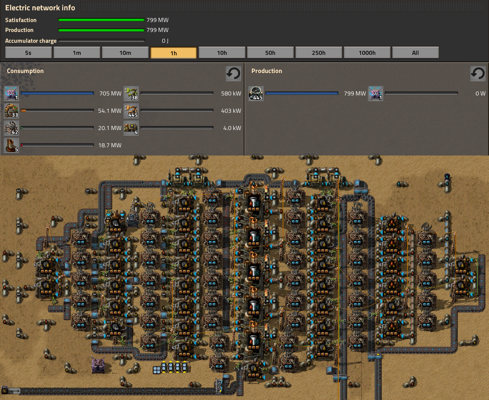Switch to the 50h time range

tap(270, 53)
